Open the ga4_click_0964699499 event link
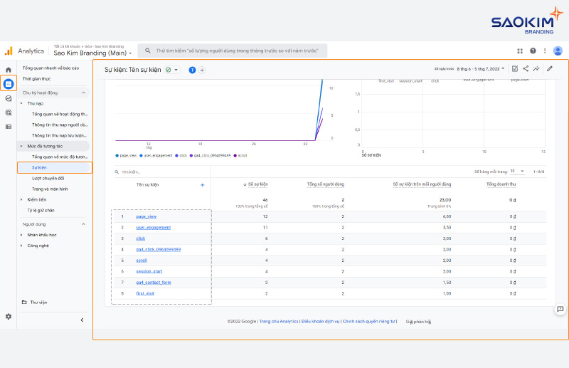 [x=158, y=249]
